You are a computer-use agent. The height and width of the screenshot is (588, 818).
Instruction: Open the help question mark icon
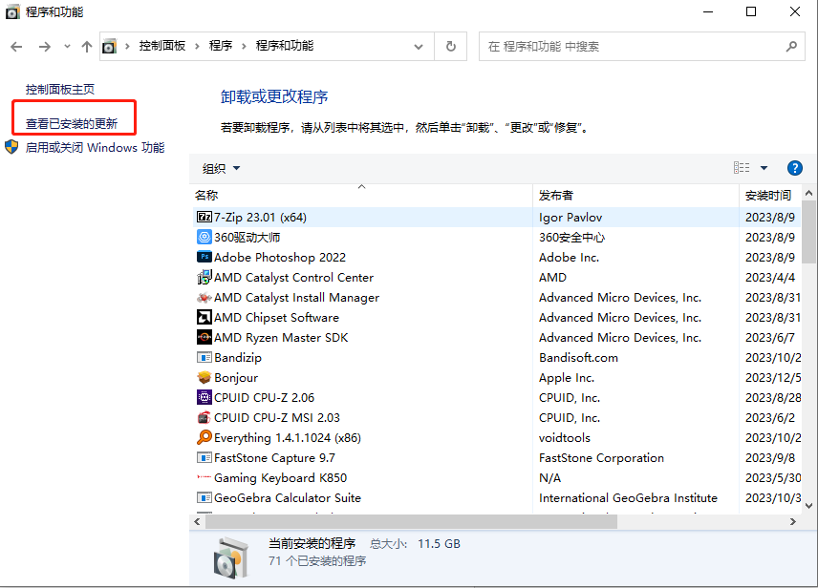794,167
